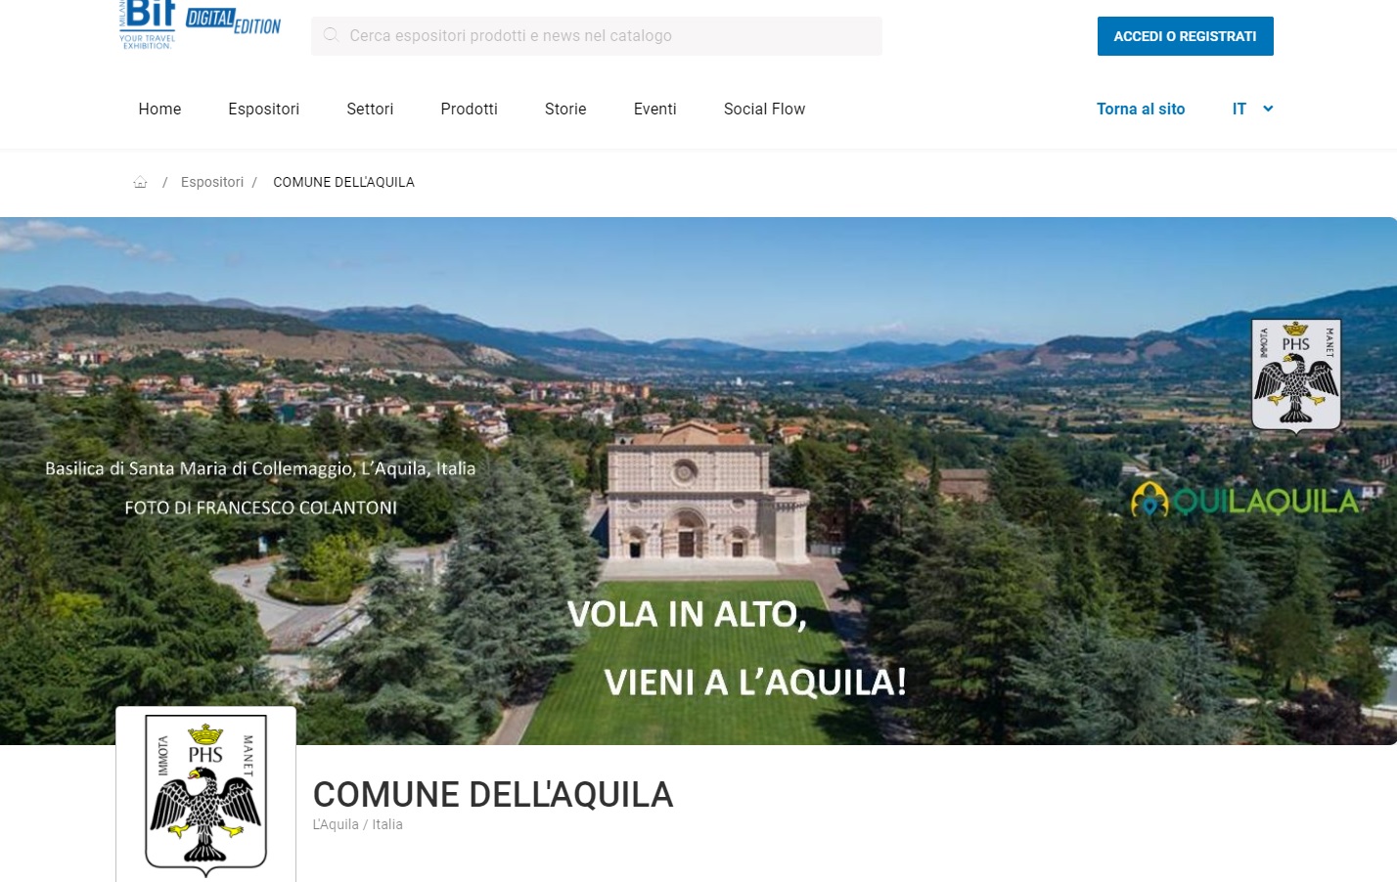
Task: Navigate to the Eventi menu item
Action: 654,109
